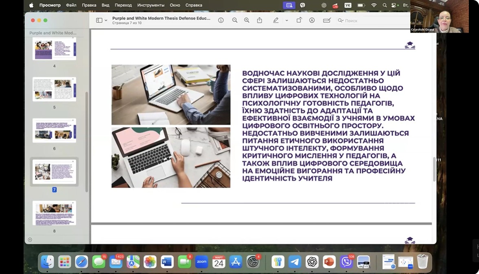The height and width of the screenshot is (274, 479).
Task: Zoom out using the minus magnifier
Action: tap(235, 20)
